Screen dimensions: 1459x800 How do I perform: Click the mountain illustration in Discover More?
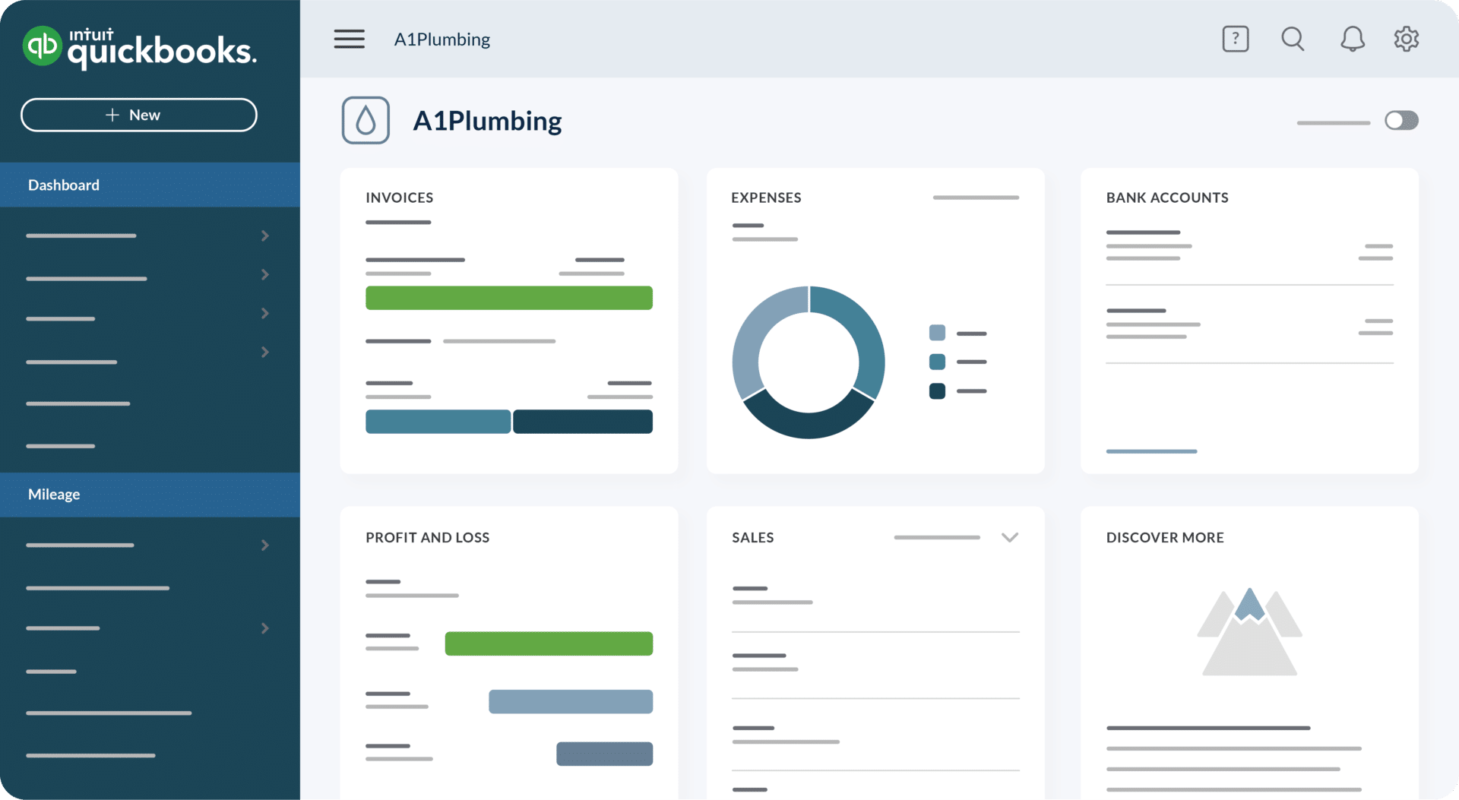point(1249,631)
